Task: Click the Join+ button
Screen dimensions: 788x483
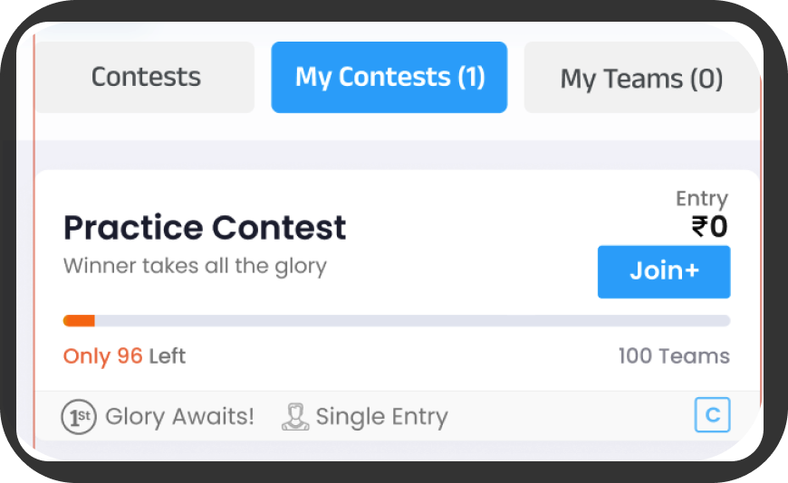Action: coord(664,271)
